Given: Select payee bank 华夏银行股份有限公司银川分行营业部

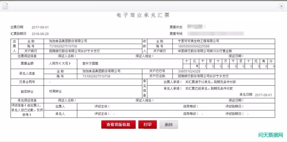Looking at the screenshot, I should point(205,51).
